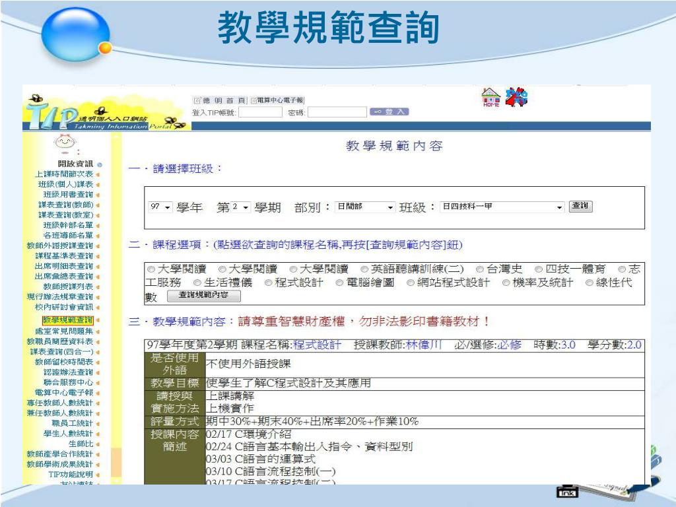Viewport: 676px width, 507px height.
Task: Click the sidebar vertical scrollbar thumb
Action: (116, 462)
